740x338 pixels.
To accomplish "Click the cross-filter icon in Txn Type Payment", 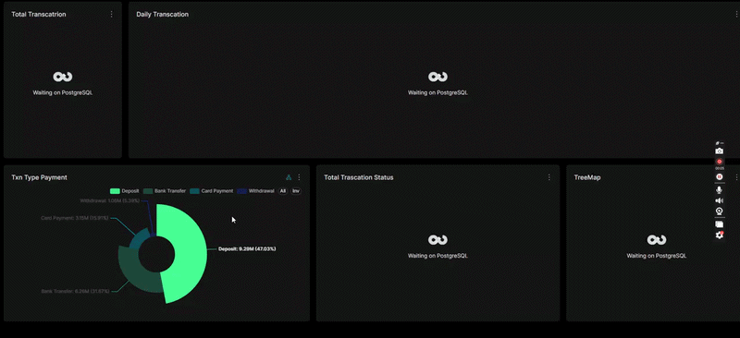I will click(289, 177).
